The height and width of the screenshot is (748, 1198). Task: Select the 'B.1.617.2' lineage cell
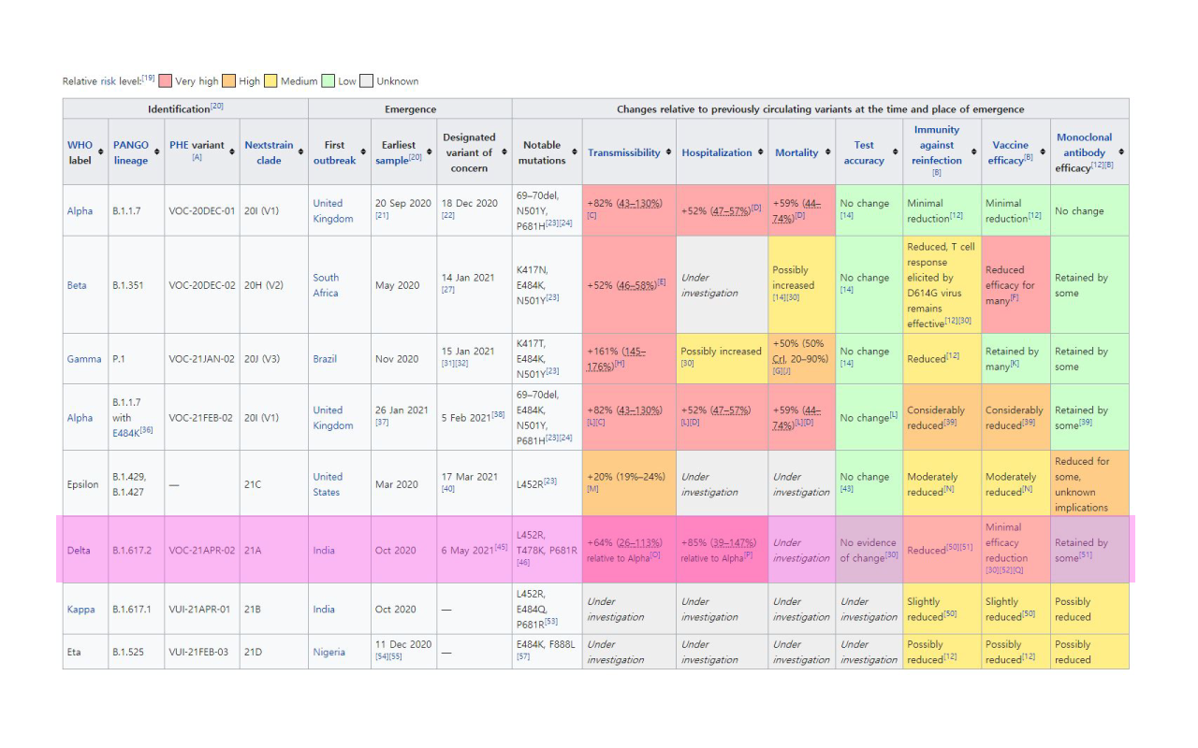137,550
